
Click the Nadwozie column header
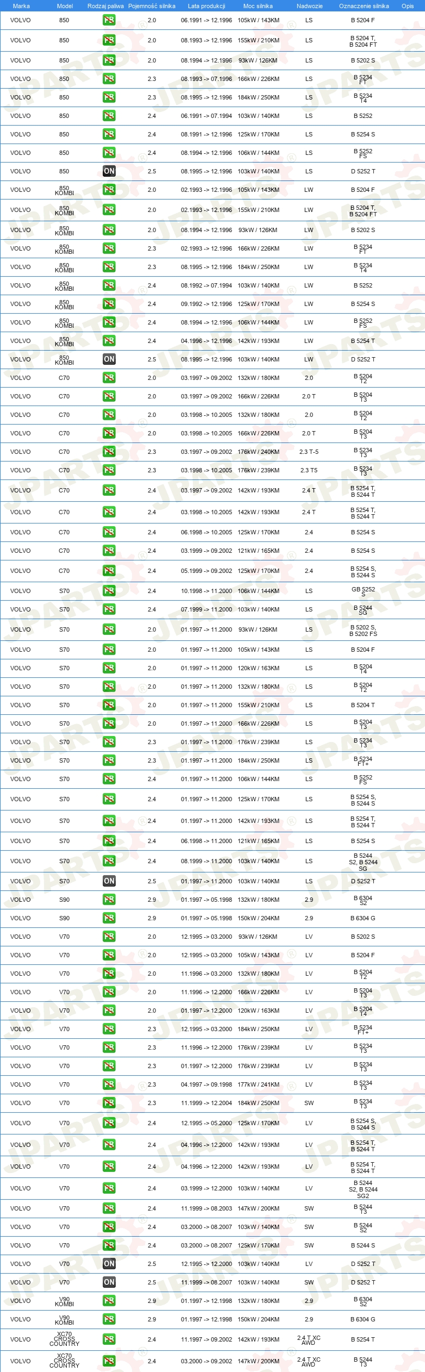(x=310, y=6)
